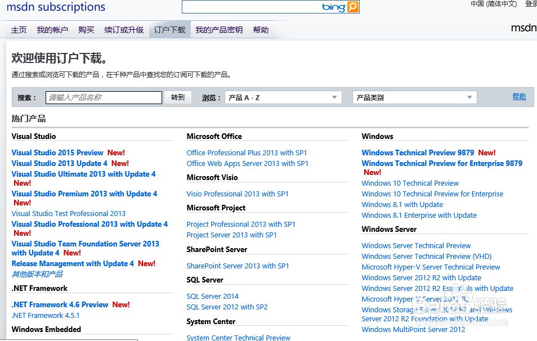The image size is (537, 341).
Task: Click the 帮助 link in search bar
Action: 519,97
